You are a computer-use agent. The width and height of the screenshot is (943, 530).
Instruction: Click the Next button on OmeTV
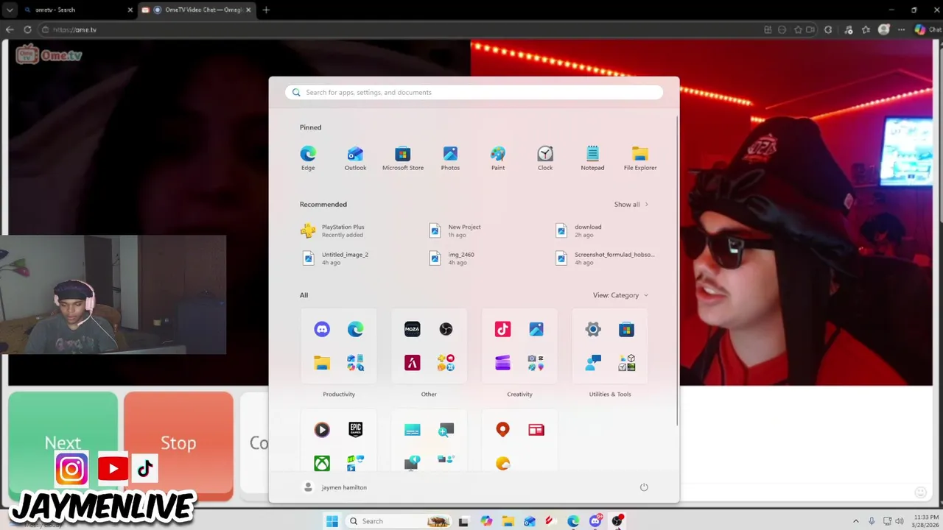coord(63,443)
